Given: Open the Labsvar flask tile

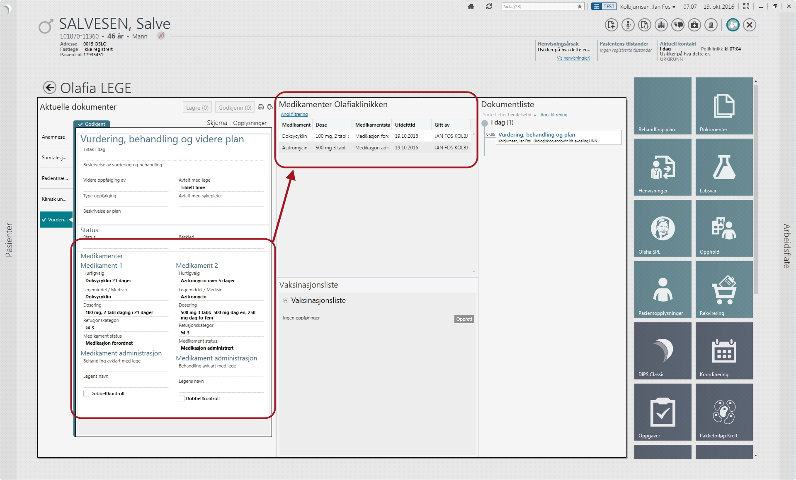Looking at the screenshot, I should click(x=724, y=167).
